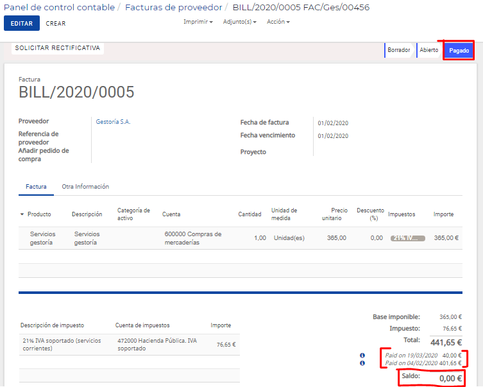Open supplier Gestoría S.A. link

click(113, 122)
